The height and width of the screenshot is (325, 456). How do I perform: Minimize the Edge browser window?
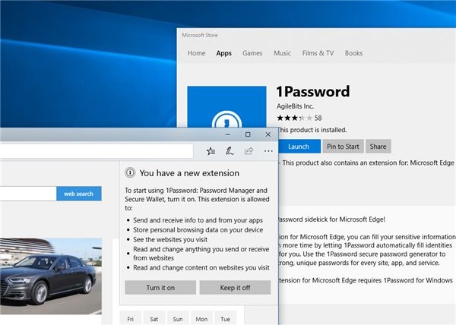(228, 134)
